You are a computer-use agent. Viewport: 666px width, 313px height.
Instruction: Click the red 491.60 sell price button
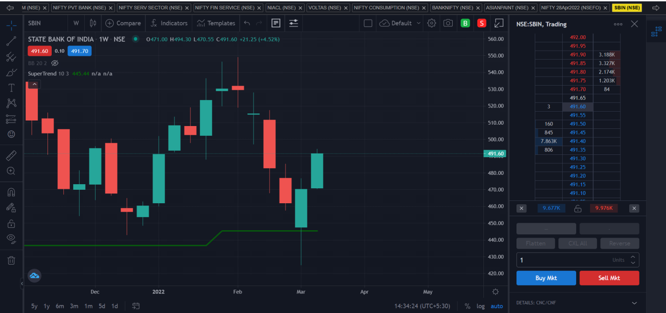40,51
